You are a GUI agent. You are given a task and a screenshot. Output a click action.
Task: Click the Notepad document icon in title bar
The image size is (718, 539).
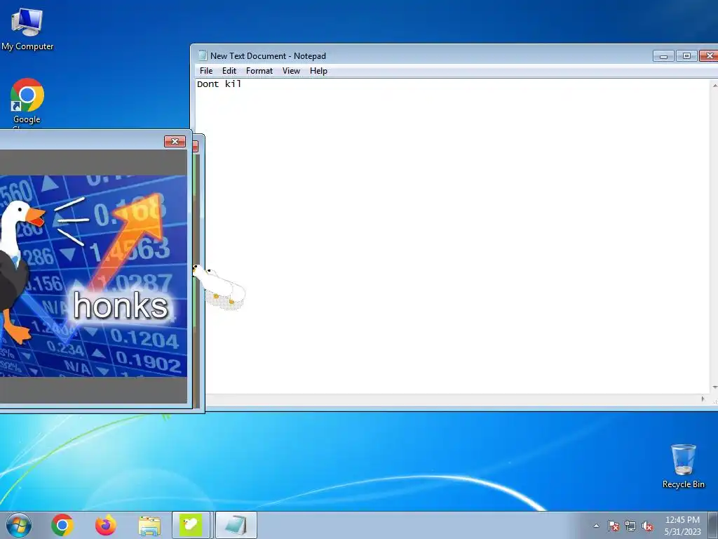[x=203, y=55]
